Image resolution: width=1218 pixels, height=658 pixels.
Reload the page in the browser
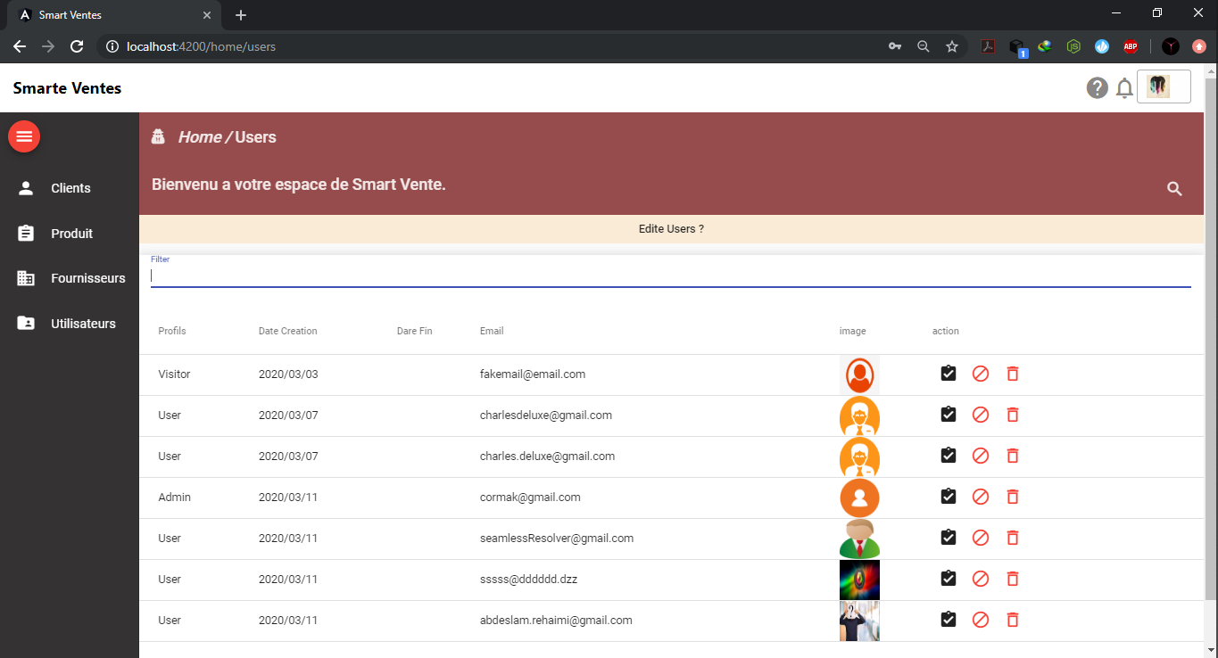point(77,46)
